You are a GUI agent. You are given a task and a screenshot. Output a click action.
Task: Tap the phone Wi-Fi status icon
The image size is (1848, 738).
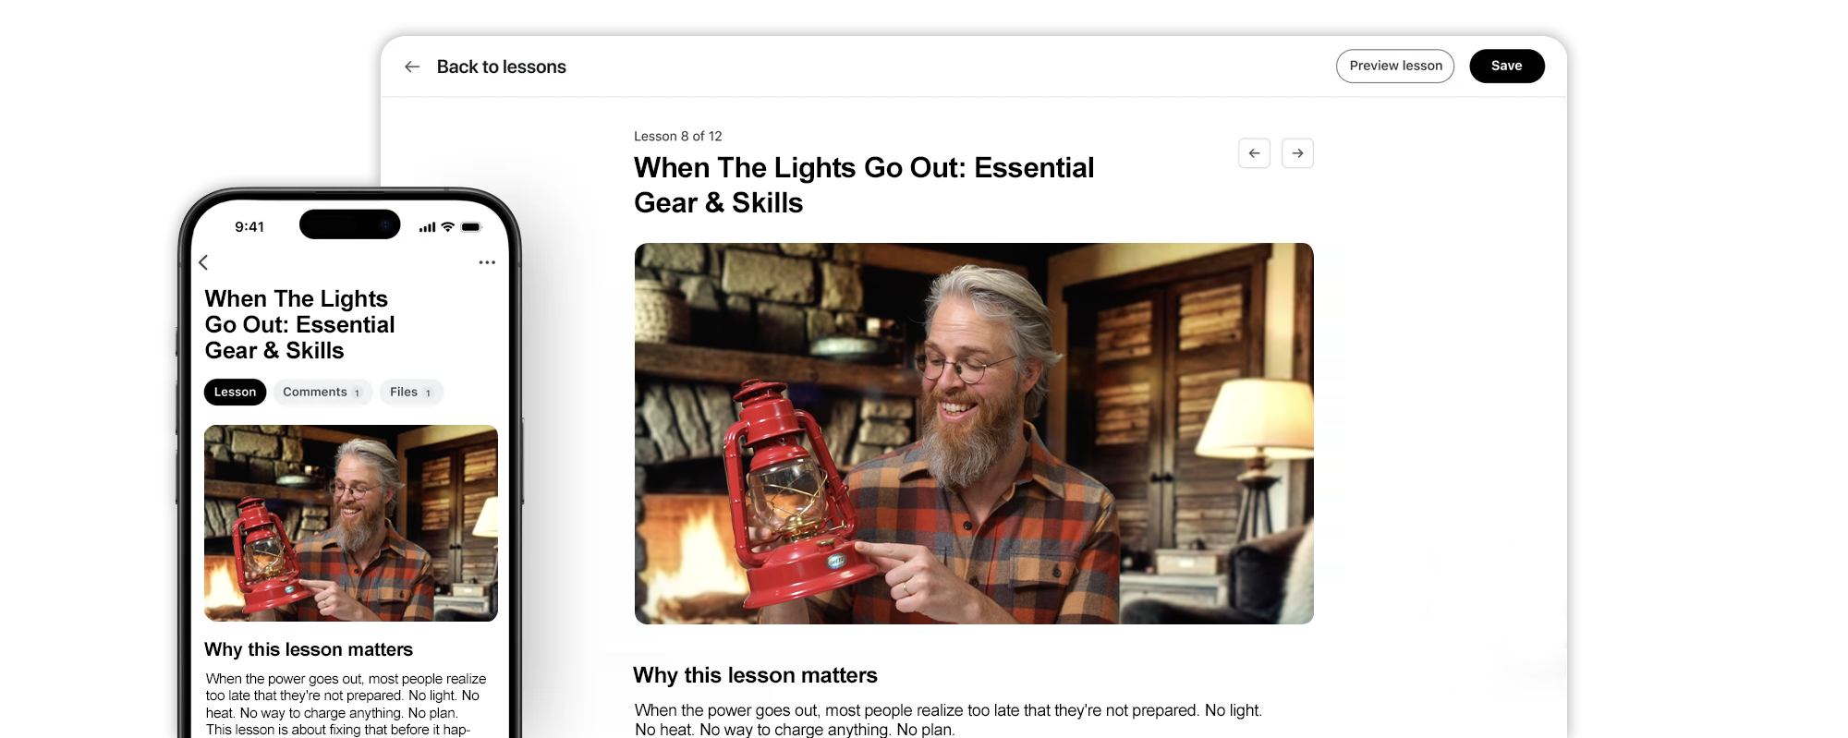click(x=447, y=226)
